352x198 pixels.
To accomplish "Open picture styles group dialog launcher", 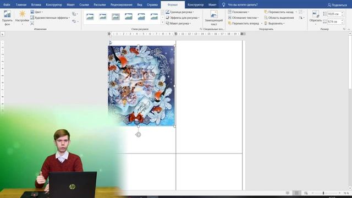I will click(201, 29).
